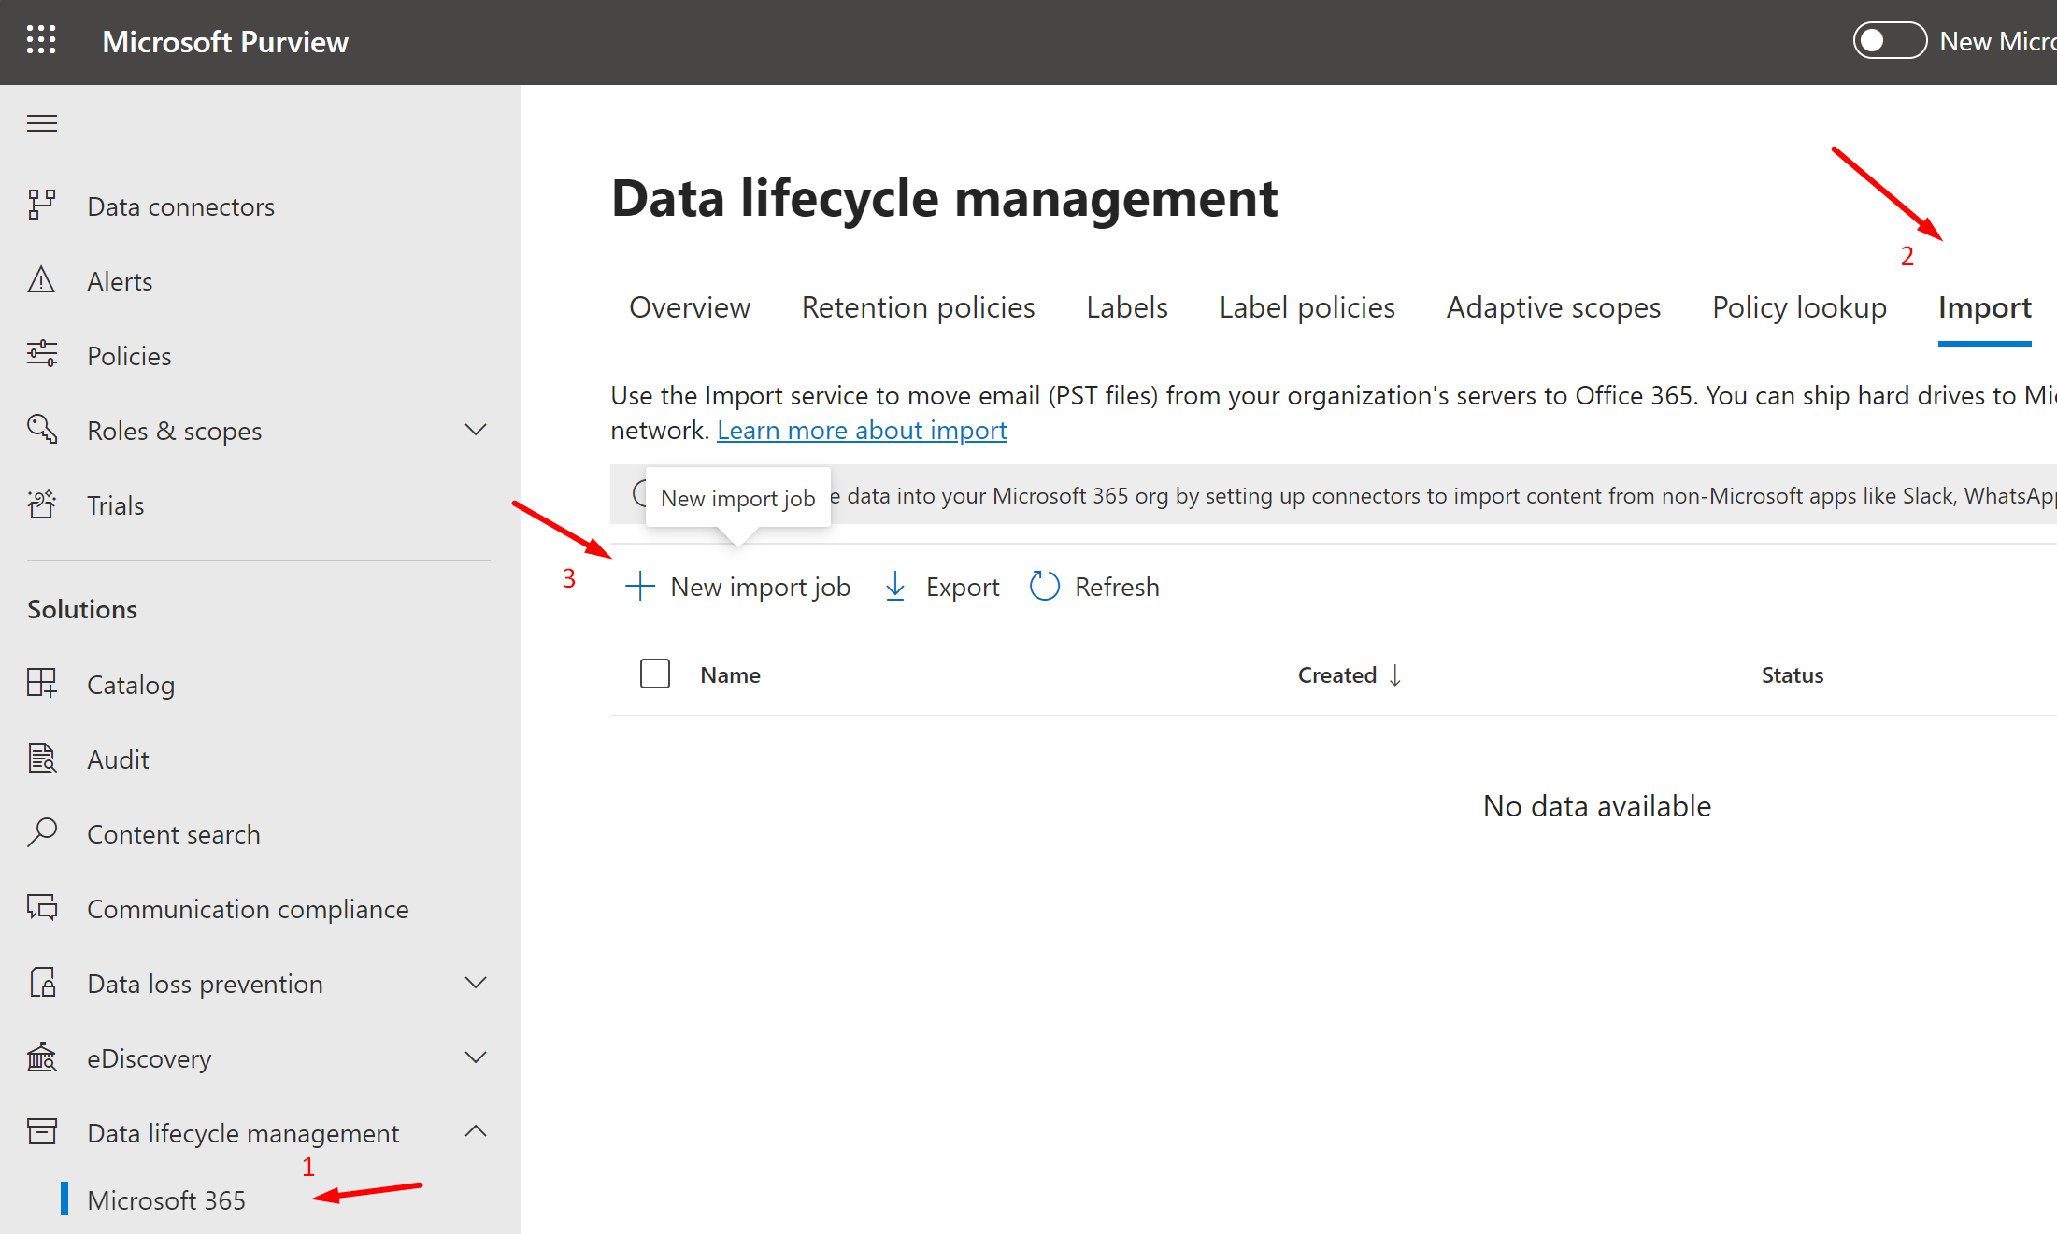Sort by the Created column header
Viewport: 2057px width, 1234px height.
[x=1336, y=674]
